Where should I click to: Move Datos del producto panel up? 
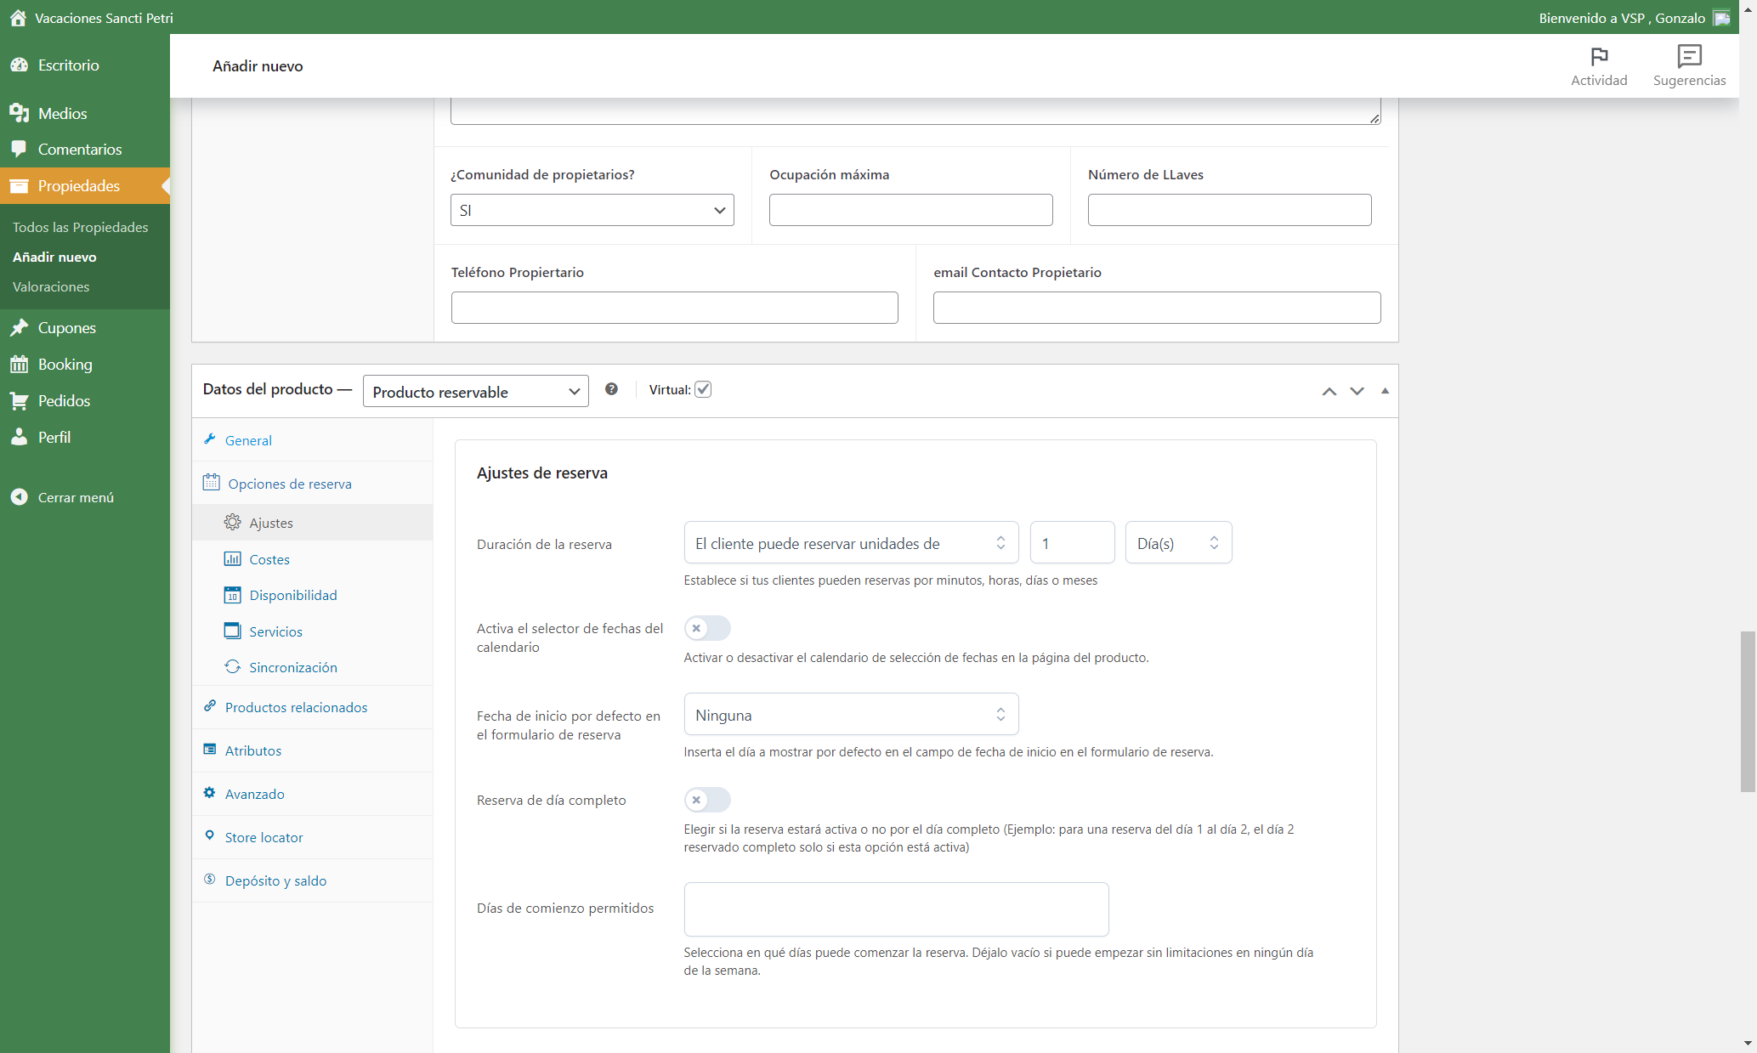point(1329,391)
